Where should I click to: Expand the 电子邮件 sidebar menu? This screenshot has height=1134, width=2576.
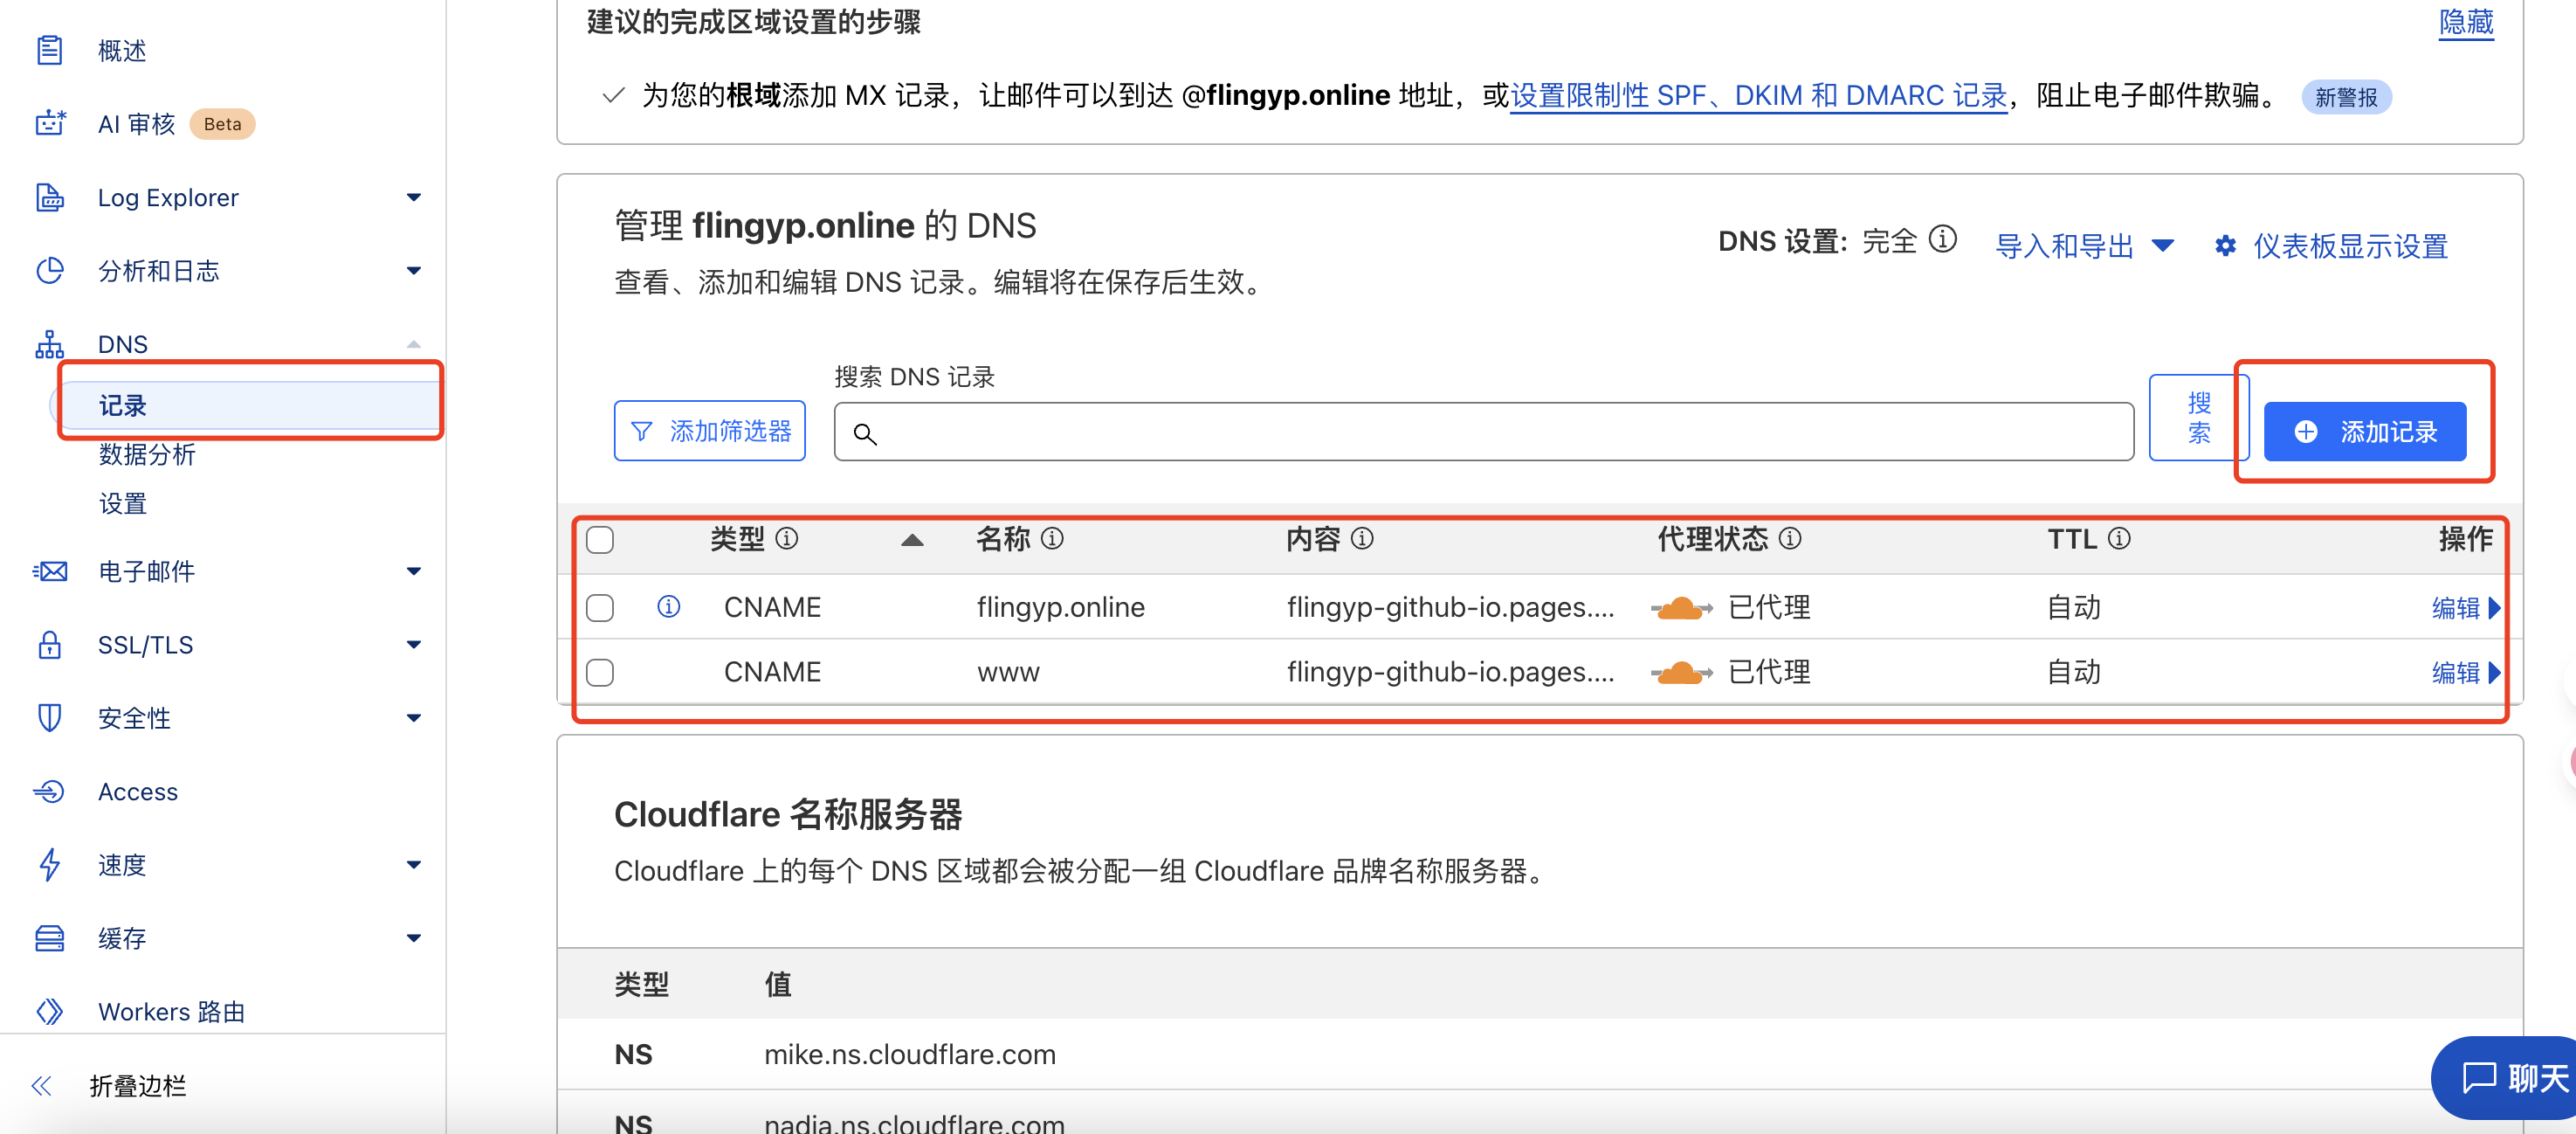point(413,570)
